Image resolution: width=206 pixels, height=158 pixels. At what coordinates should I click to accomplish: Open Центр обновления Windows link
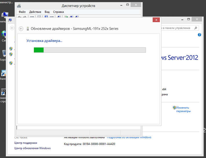click(x=32, y=148)
